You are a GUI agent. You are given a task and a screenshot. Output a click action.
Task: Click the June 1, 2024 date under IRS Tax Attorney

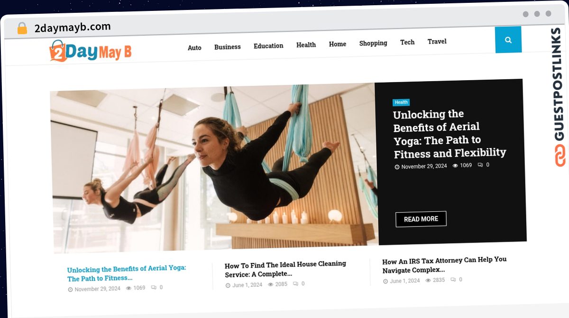(x=405, y=281)
